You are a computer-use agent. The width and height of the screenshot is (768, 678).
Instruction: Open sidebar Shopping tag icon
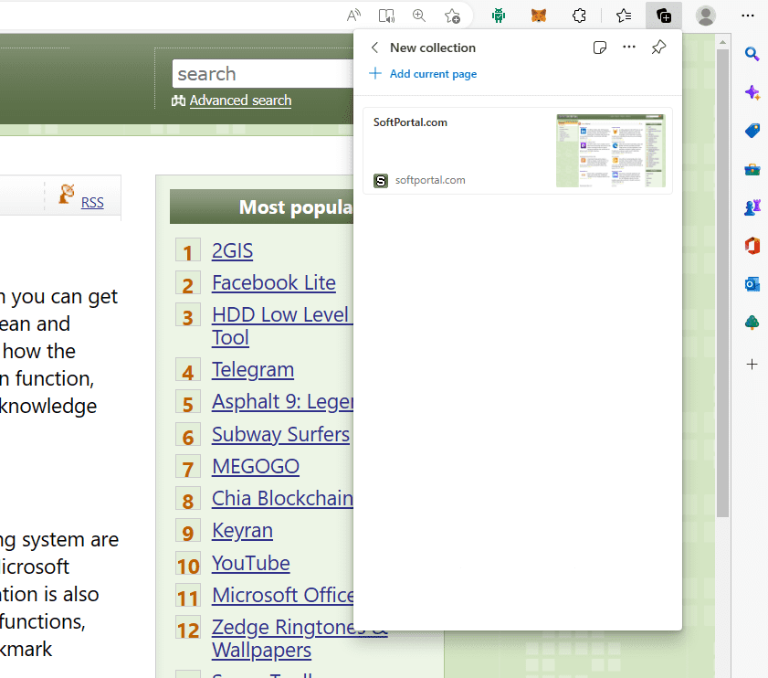[752, 131]
